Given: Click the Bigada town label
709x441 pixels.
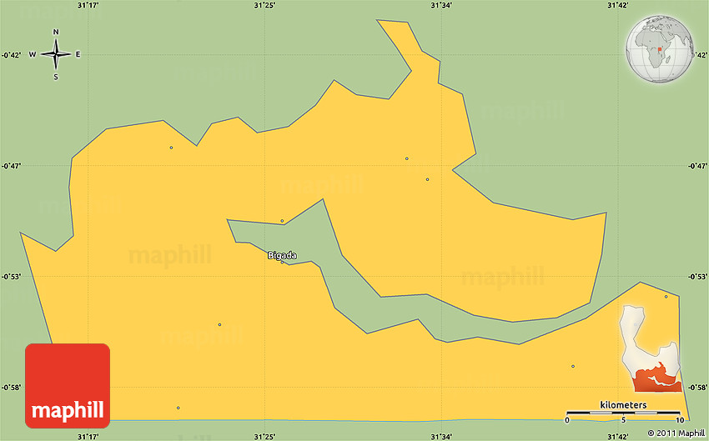Looking at the screenshot, I should [282, 255].
